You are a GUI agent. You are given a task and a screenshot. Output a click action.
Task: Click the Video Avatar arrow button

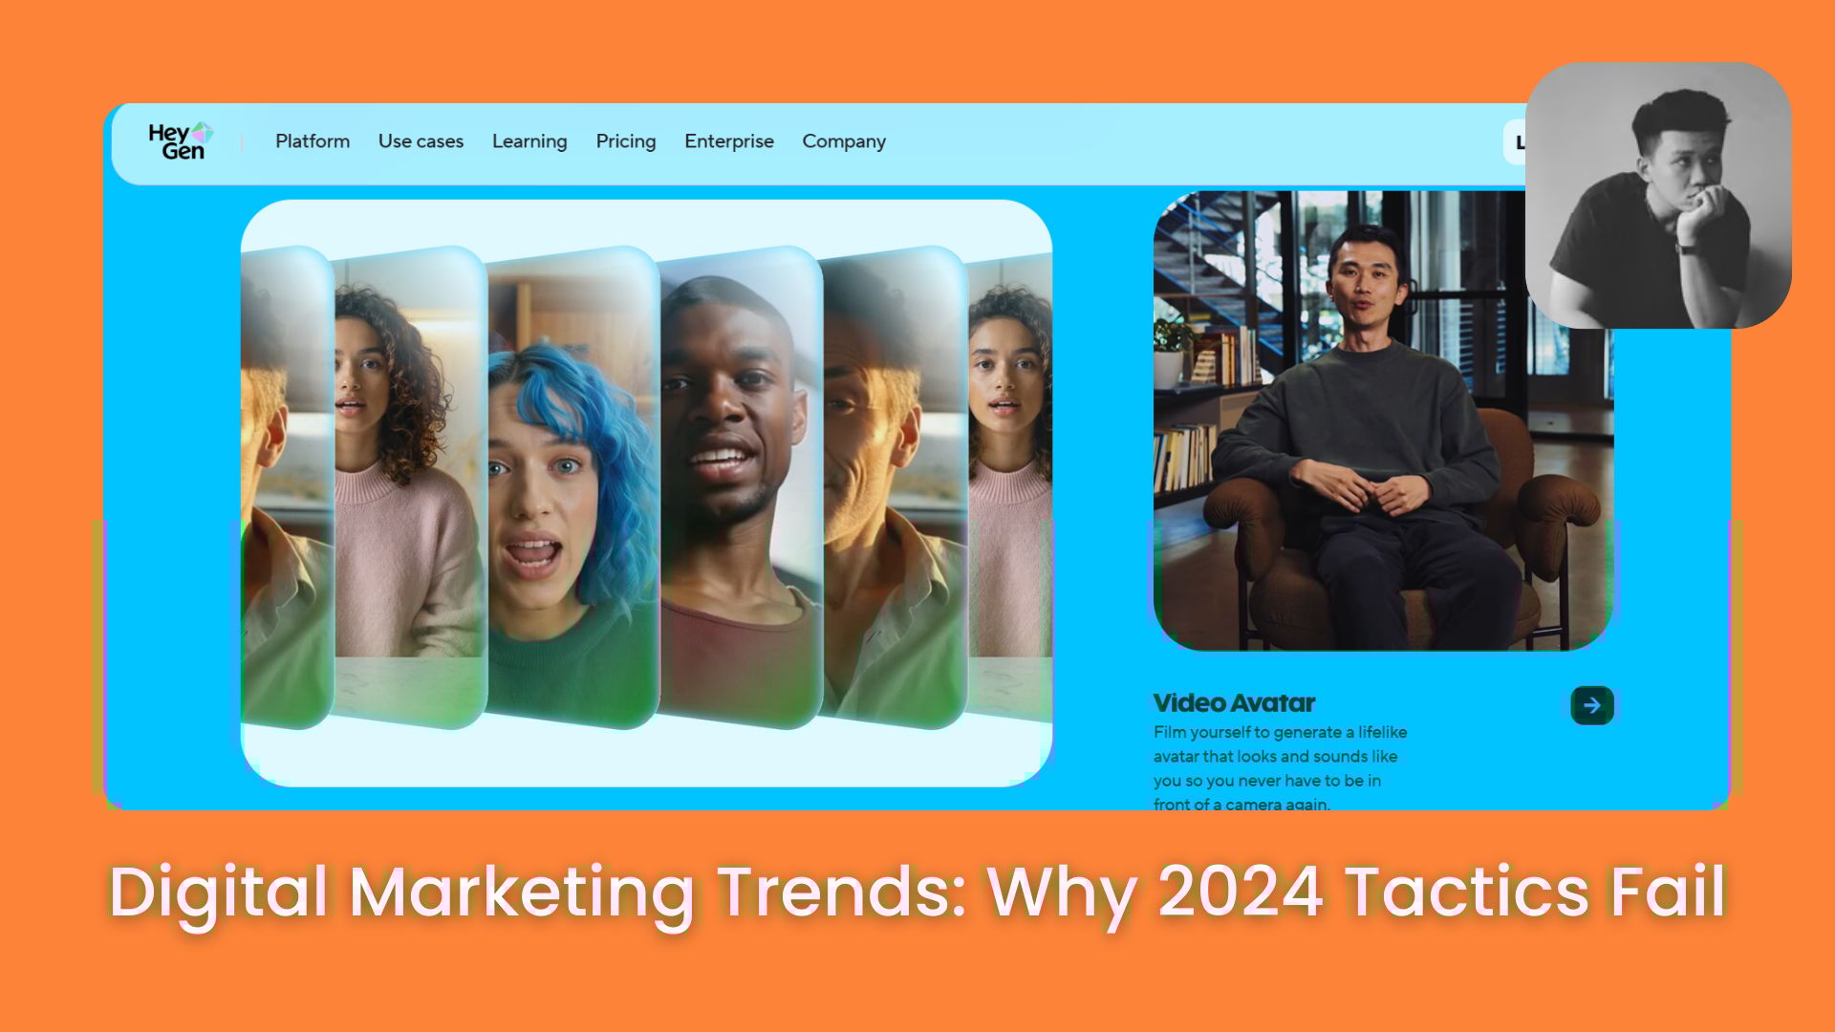(x=1591, y=705)
